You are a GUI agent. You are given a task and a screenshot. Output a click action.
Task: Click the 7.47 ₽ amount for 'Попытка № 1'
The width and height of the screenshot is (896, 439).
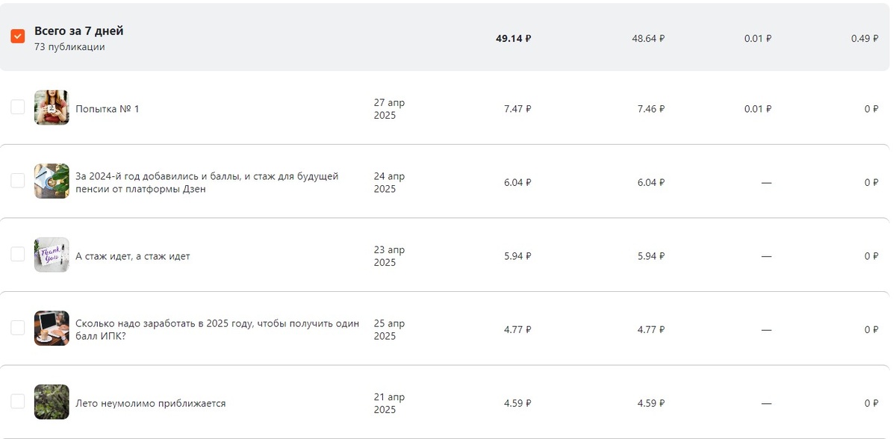point(517,109)
